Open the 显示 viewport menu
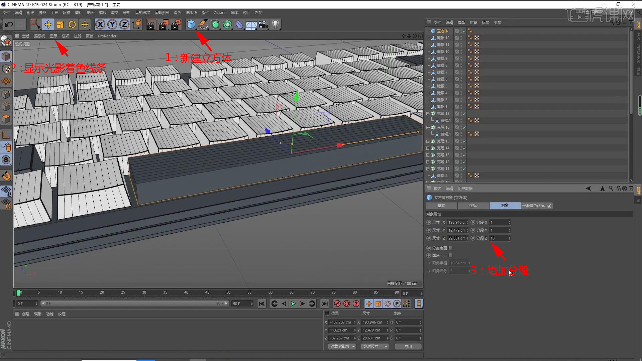The image size is (642, 361). (53, 36)
